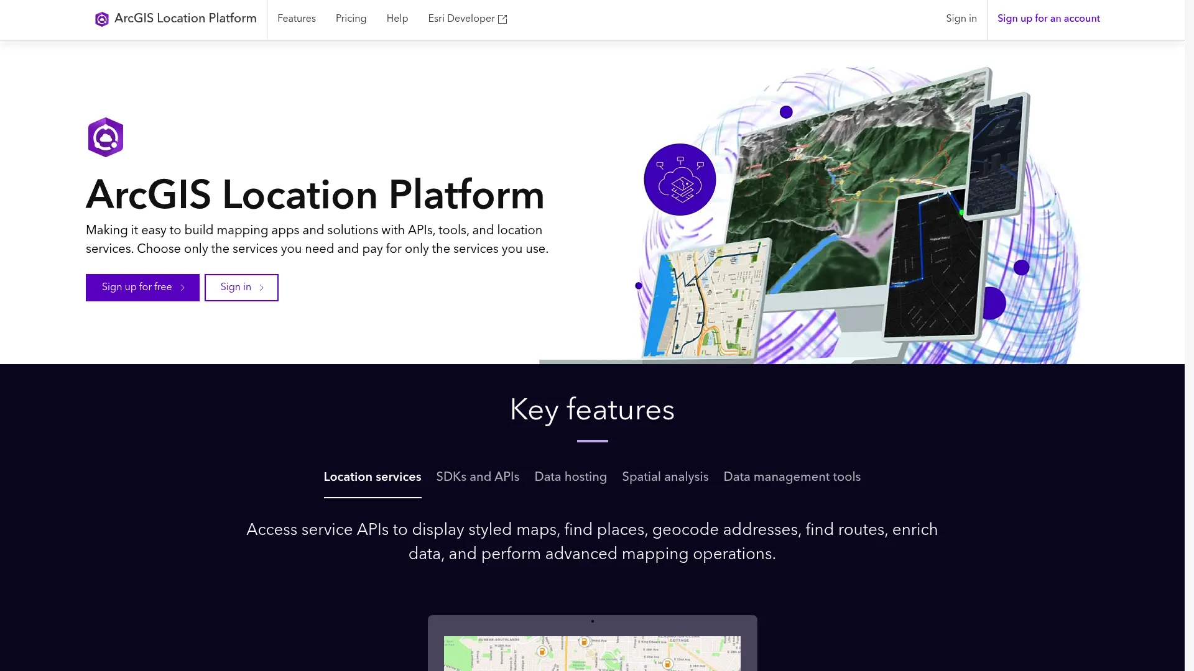
Task: Click the ArcGIS Location Platform header title
Action: (185, 19)
